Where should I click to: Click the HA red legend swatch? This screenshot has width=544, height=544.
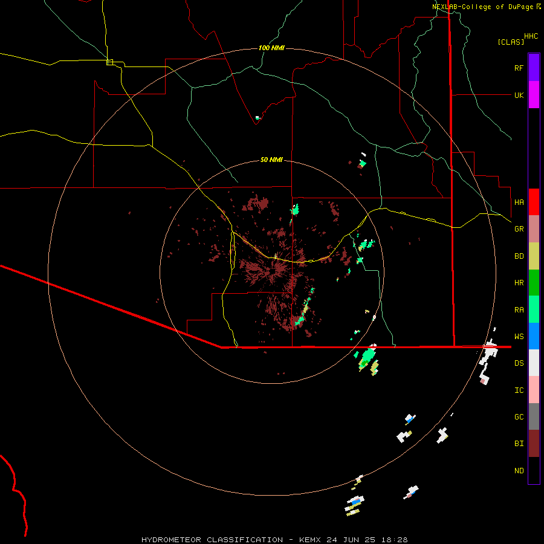534,202
